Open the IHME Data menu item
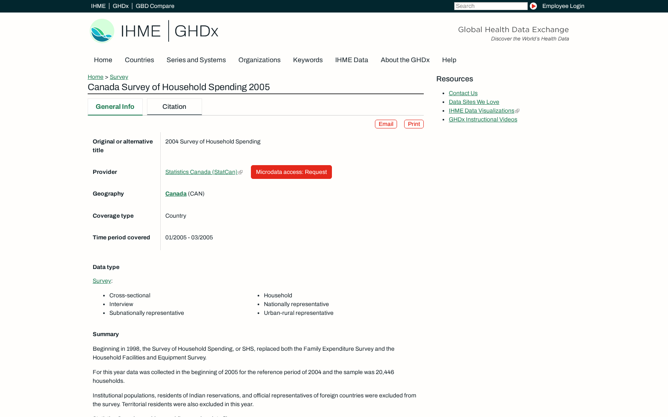 352,60
